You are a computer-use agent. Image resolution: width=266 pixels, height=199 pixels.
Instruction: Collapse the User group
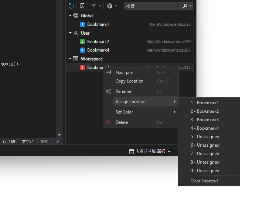[x=70, y=33]
